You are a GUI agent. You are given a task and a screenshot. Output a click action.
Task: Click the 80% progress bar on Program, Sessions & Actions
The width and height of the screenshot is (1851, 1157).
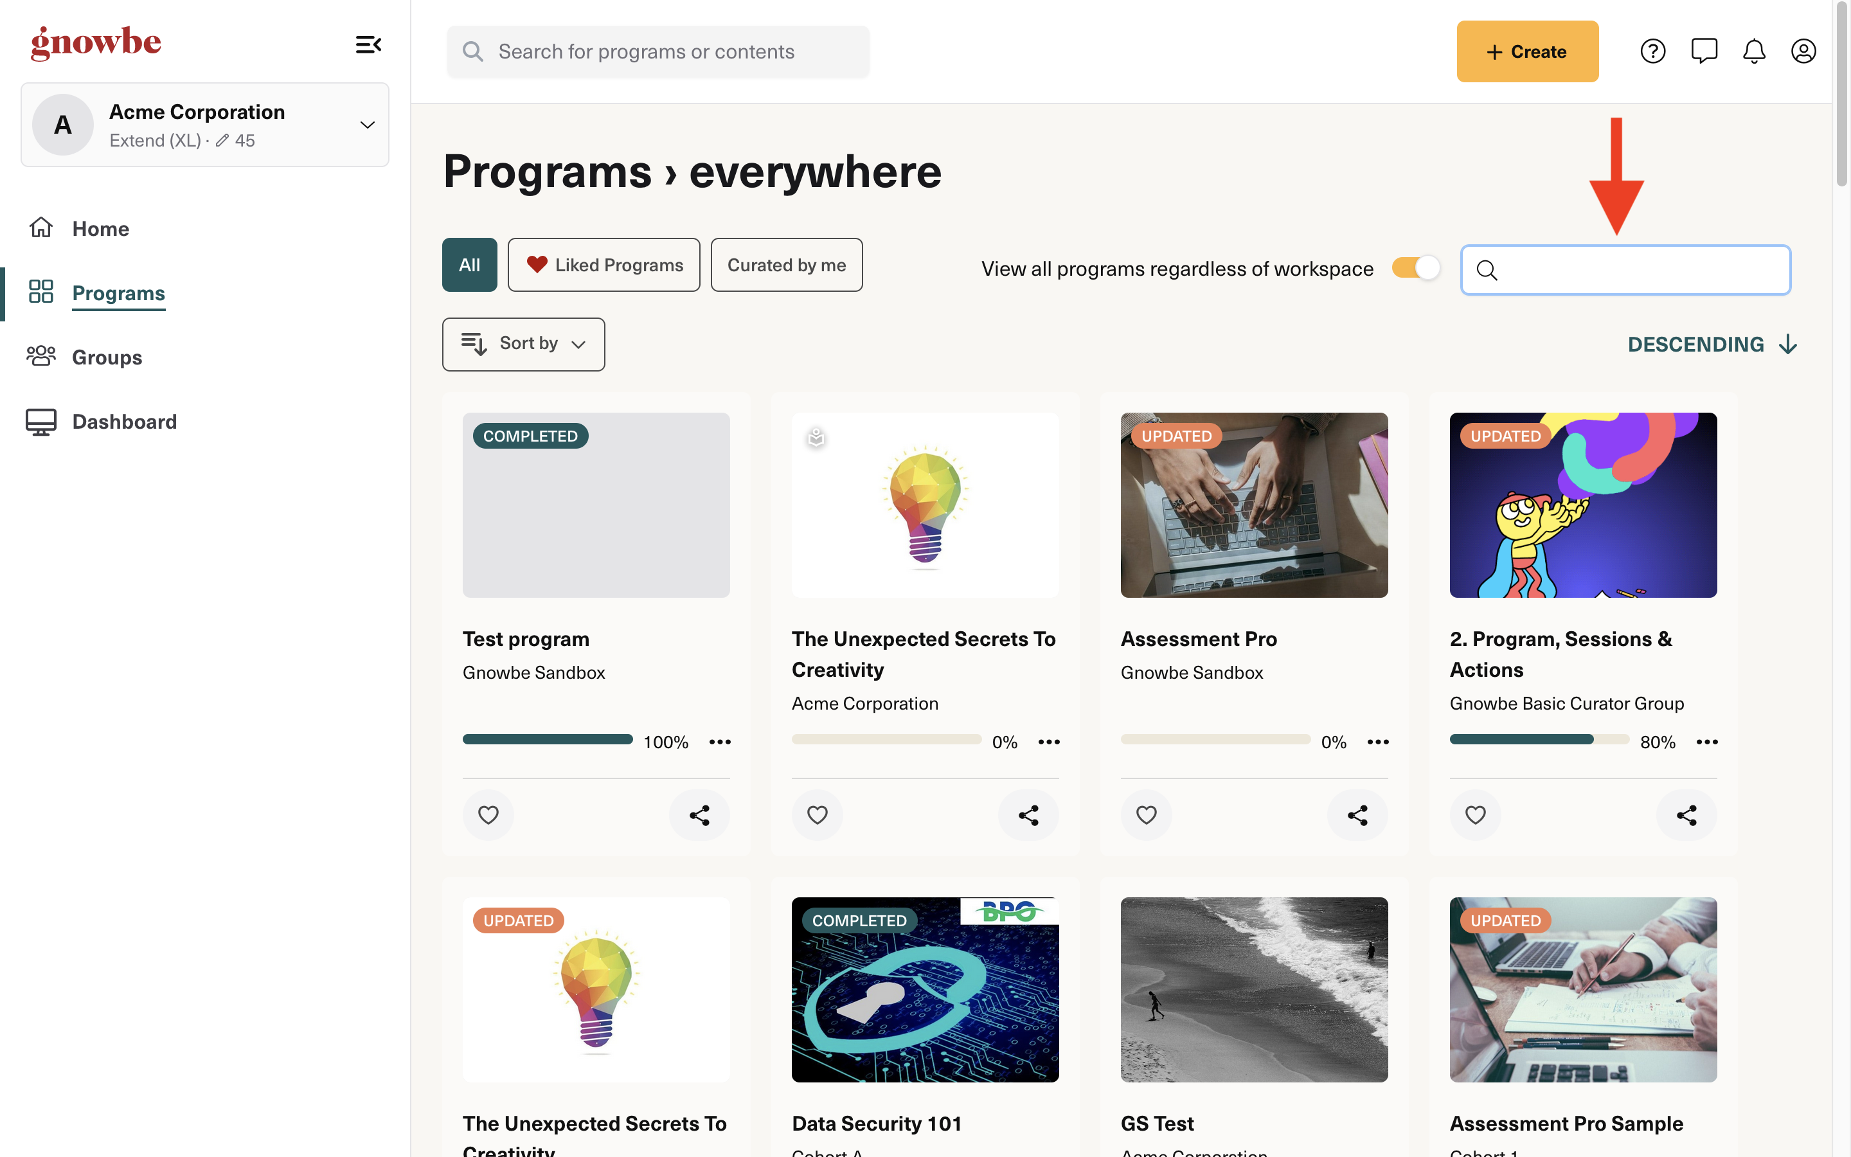[1539, 739]
